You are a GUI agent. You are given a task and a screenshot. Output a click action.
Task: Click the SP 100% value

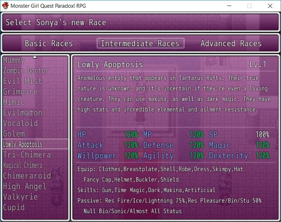[262, 134]
